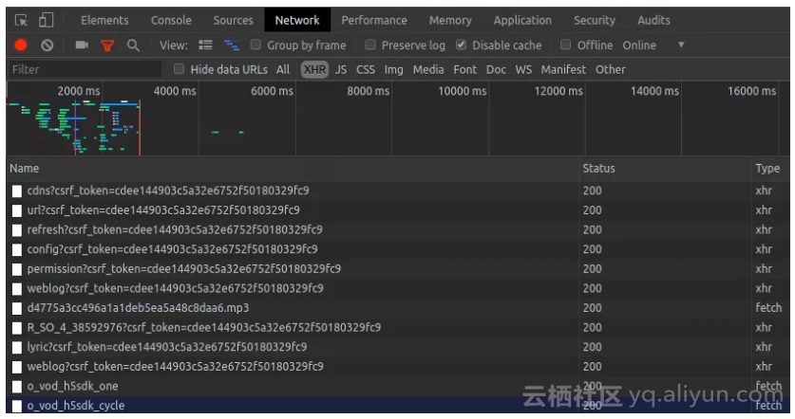Stop recording network log with red button

(x=21, y=46)
